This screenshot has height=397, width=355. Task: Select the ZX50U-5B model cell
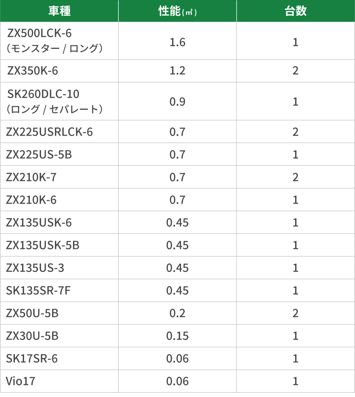32,313
